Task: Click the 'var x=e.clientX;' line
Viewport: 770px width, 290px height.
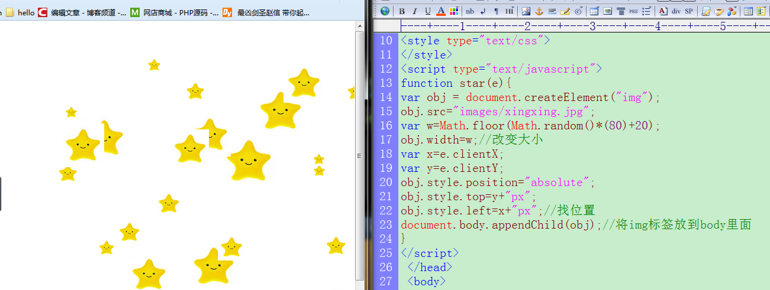Action: 452,154
